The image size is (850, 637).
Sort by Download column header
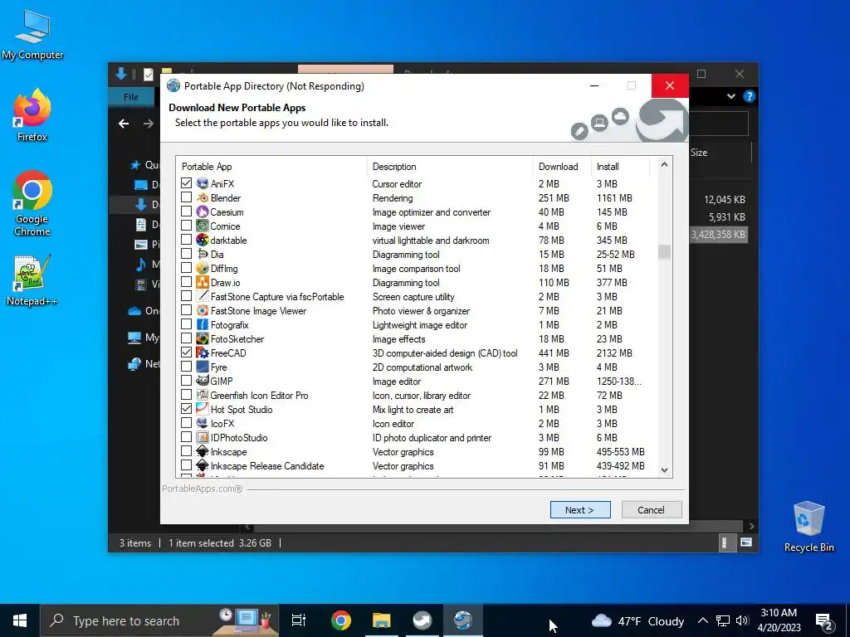[562, 166]
